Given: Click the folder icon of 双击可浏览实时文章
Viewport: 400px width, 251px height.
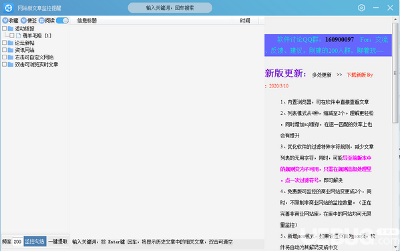Looking at the screenshot, I should 11,64.
